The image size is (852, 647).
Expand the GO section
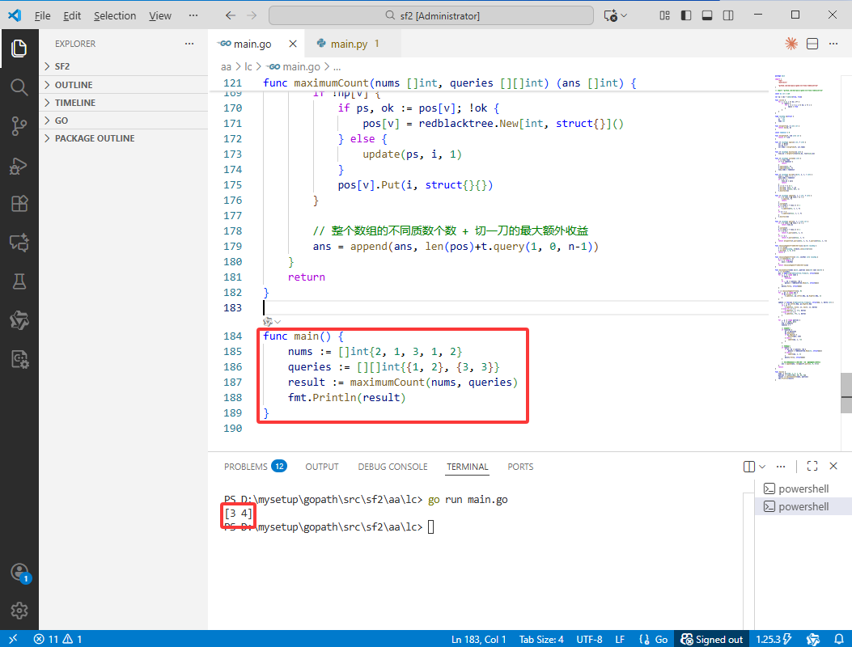pyautogui.click(x=123, y=121)
